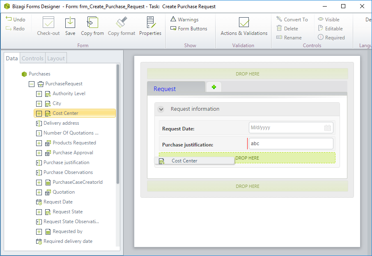372x256 pixels.
Task: Expand the Requested by node
Action: click(x=39, y=231)
